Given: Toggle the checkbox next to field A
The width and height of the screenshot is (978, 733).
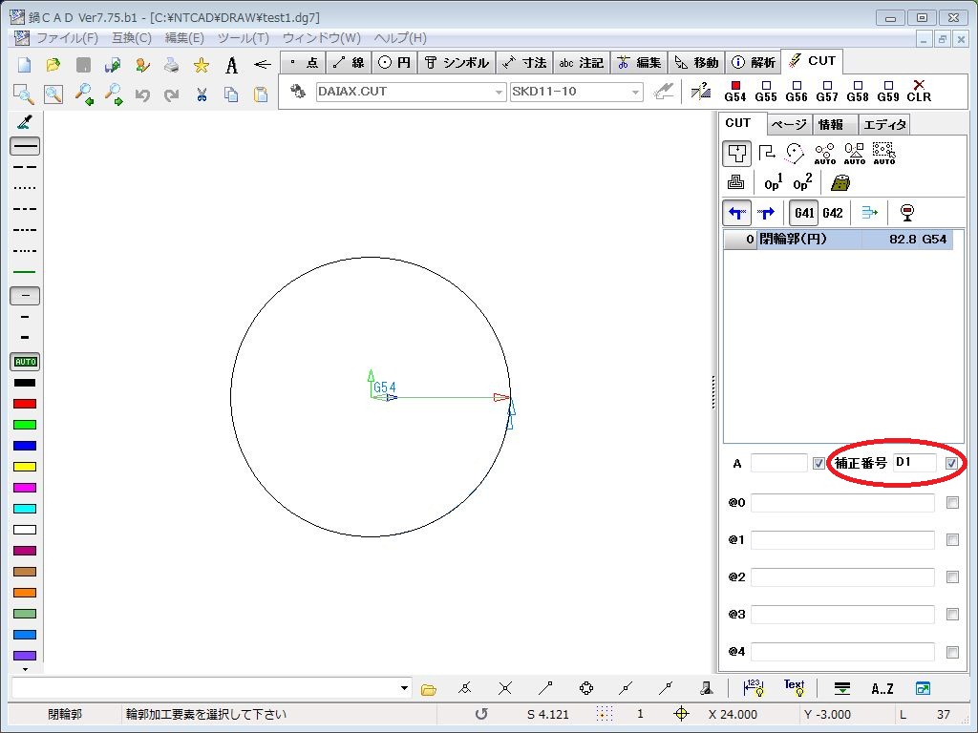Looking at the screenshot, I should tap(819, 463).
